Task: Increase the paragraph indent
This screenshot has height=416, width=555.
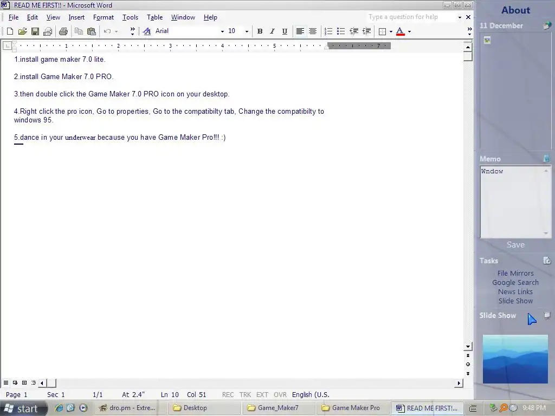Action: tap(366, 31)
